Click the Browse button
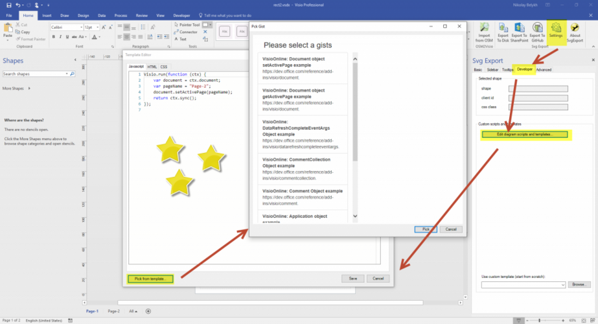The width and height of the screenshot is (598, 324). [x=579, y=284]
